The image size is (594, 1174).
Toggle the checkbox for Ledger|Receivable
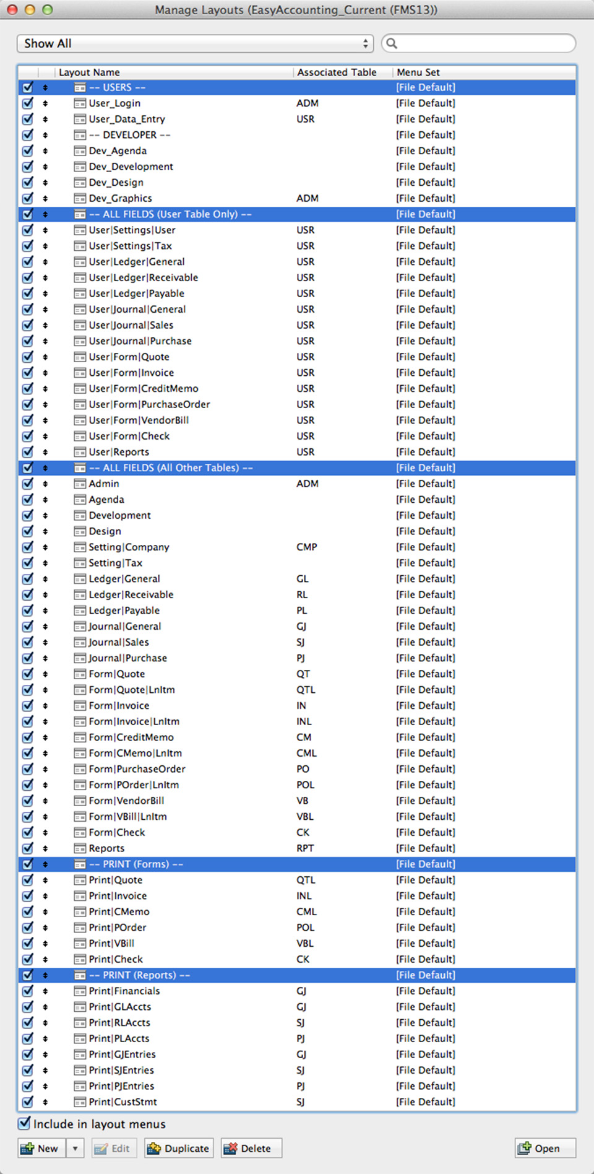click(28, 595)
